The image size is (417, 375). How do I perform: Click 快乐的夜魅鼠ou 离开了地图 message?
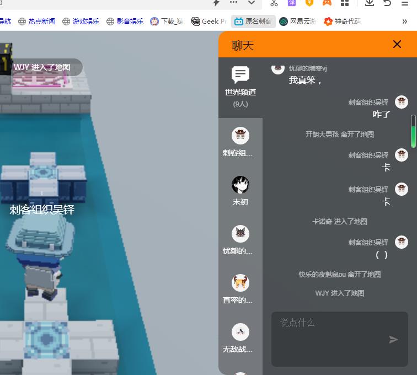(x=340, y=275)
